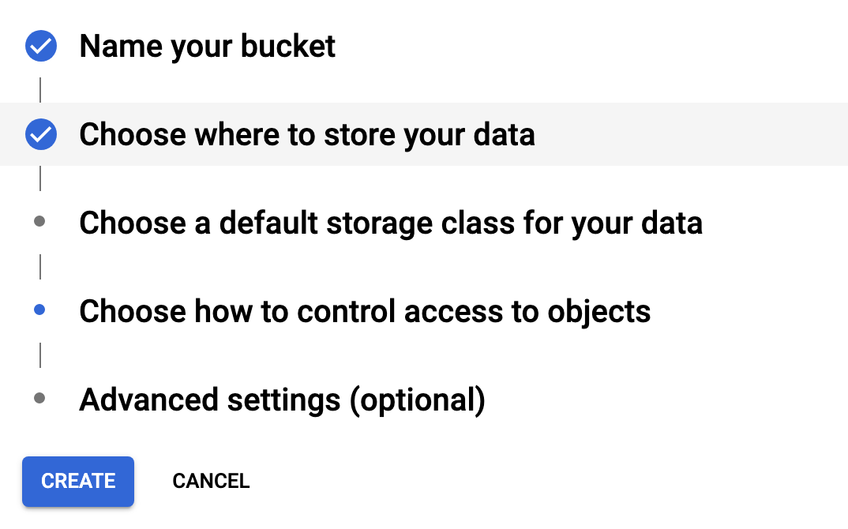Click the step labeled Choose a default storage class
This screenshot has width=848, height=529.
tap(390, 223)
